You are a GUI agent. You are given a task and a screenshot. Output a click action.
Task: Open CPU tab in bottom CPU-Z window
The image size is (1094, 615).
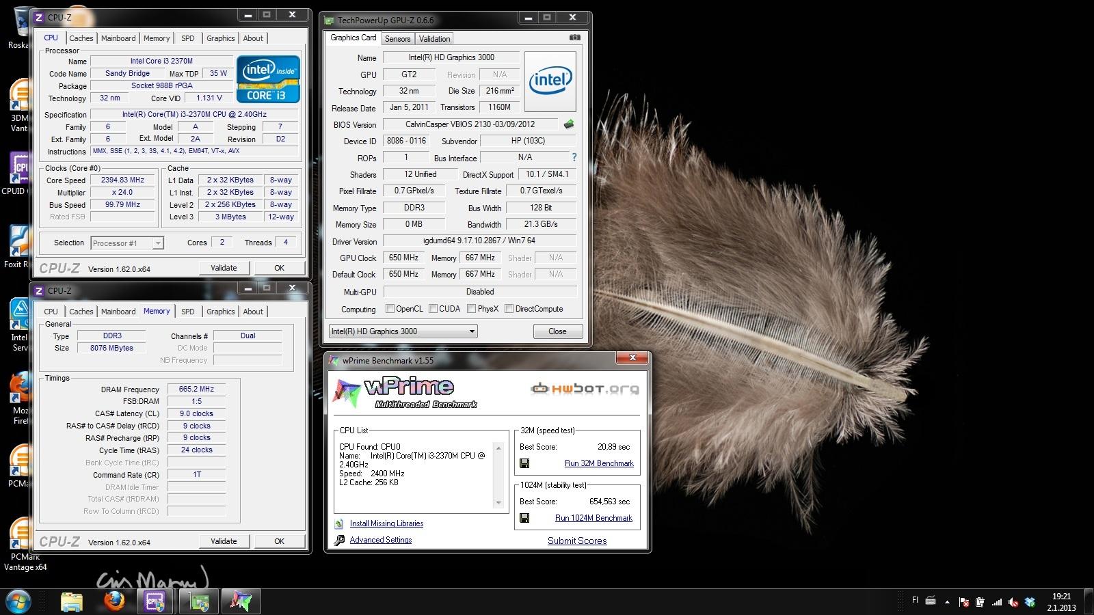[51, 312]
